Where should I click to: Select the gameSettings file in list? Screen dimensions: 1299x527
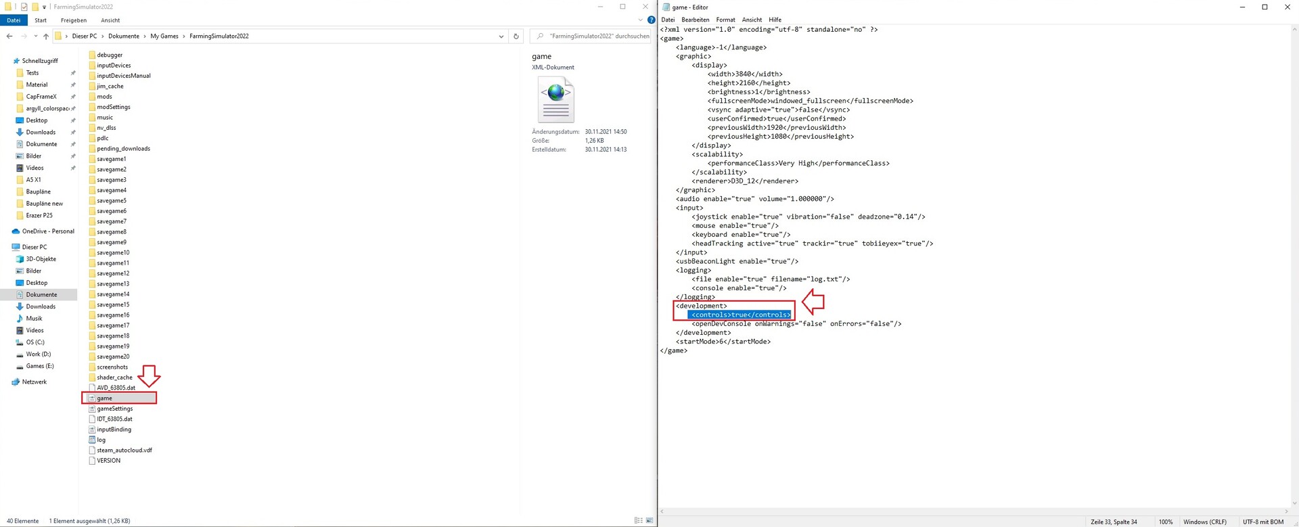pyautogui.click(x=114, y=409)
